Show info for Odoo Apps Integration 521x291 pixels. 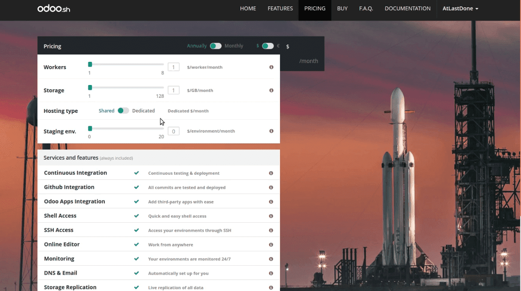coord(271,202)
